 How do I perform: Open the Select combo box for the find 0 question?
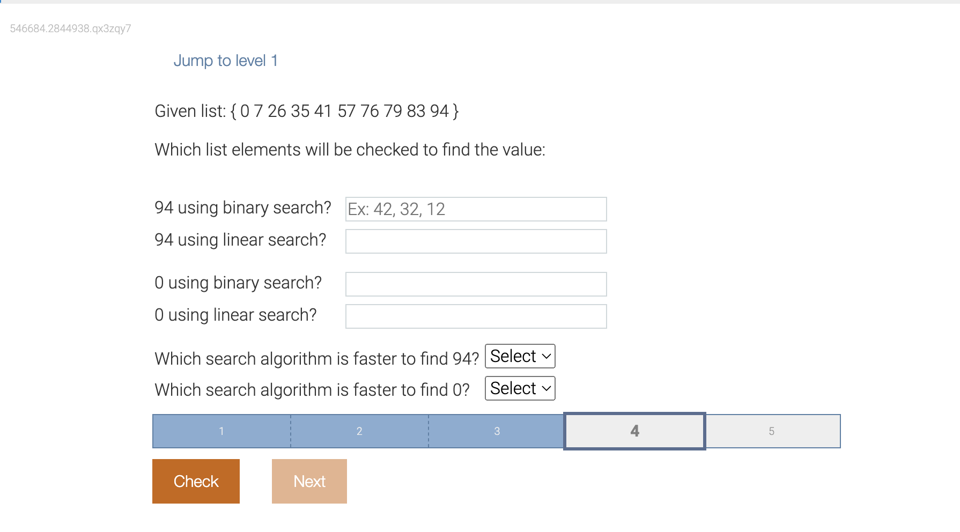pyautogui.click(x=519, y=388)
